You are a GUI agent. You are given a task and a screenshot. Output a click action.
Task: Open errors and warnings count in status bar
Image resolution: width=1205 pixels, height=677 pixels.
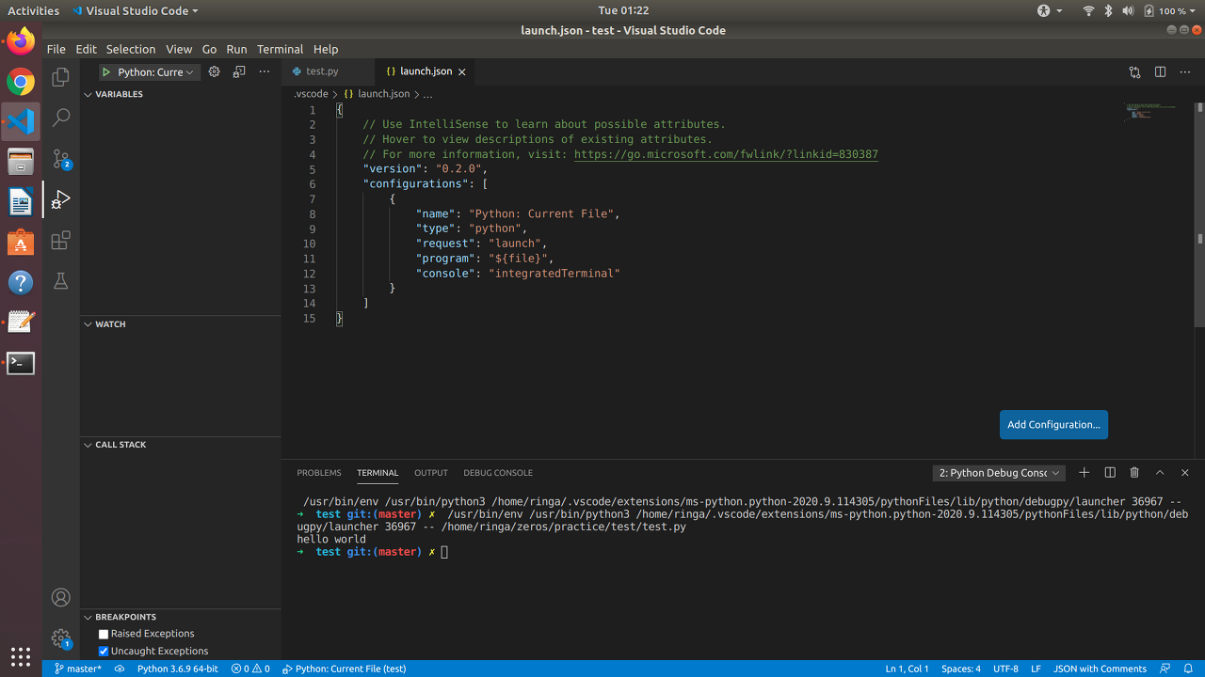pos(250,669)
